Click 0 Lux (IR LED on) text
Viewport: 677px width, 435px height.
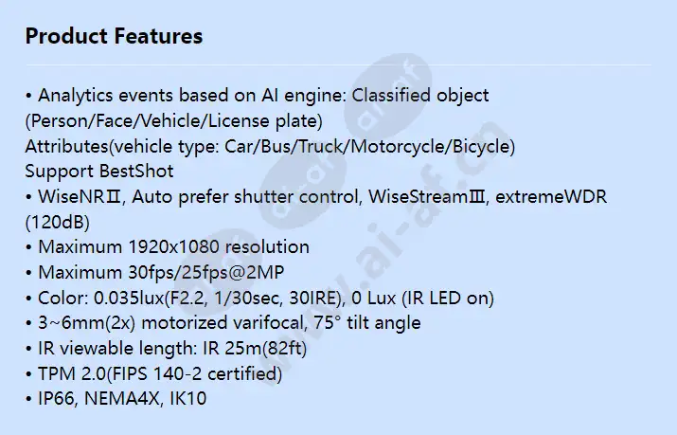coord(422,299)
